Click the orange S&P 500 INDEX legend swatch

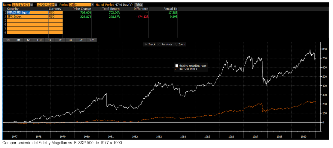click(x=176, y=69)
